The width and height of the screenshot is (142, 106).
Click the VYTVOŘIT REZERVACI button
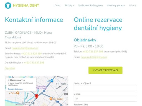[105, 70]
